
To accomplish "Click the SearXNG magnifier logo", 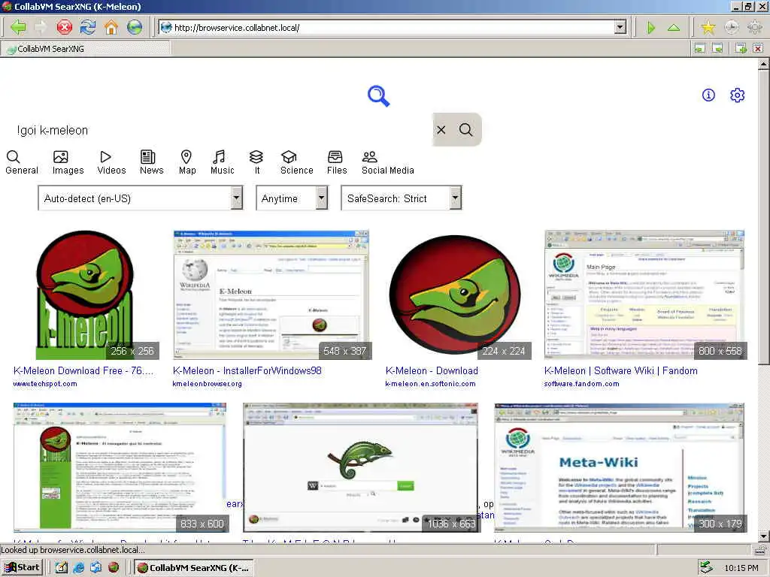I will [x=379, y=95].
